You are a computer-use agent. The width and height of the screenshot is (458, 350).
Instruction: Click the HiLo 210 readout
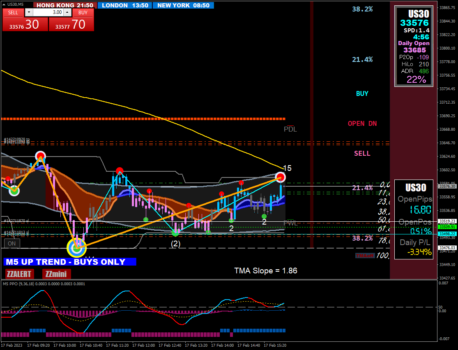[x=415, y=64]
